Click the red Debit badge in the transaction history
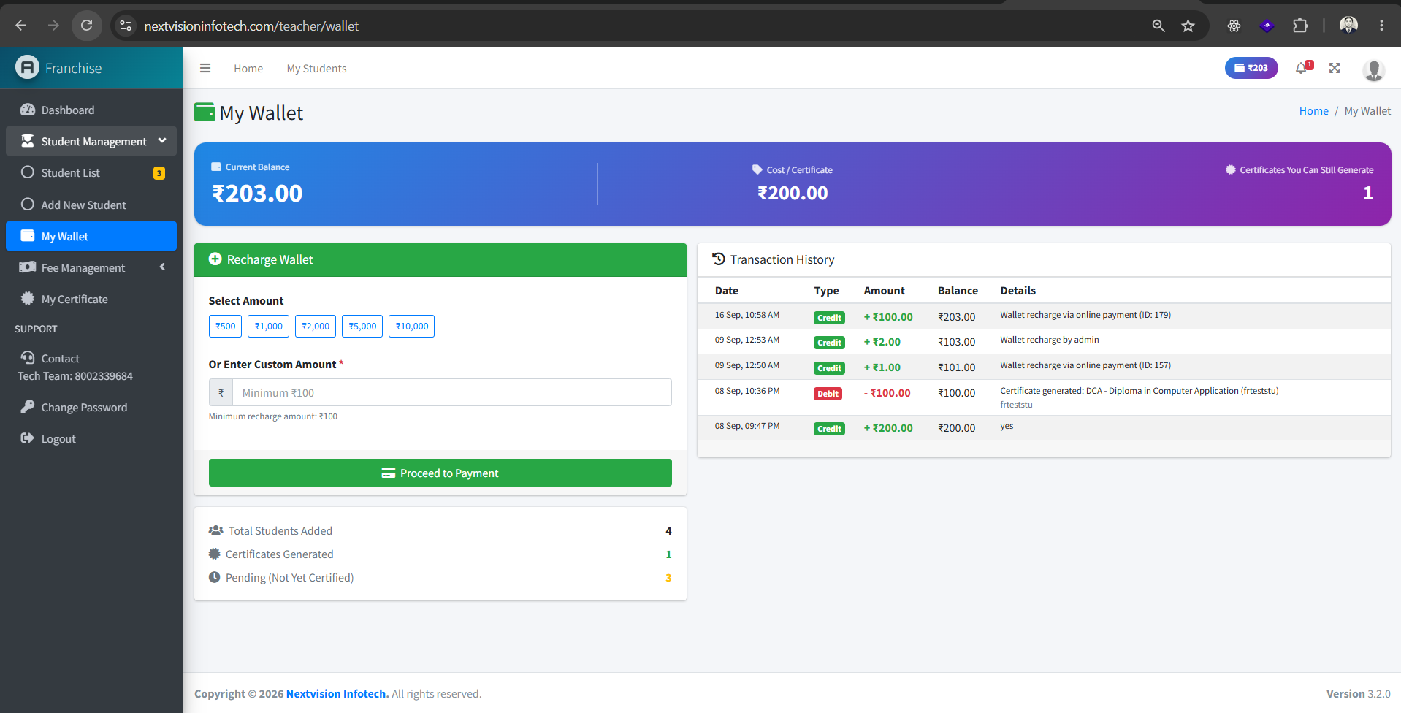This screenshot has height=713, width=1401. point(828,394)
